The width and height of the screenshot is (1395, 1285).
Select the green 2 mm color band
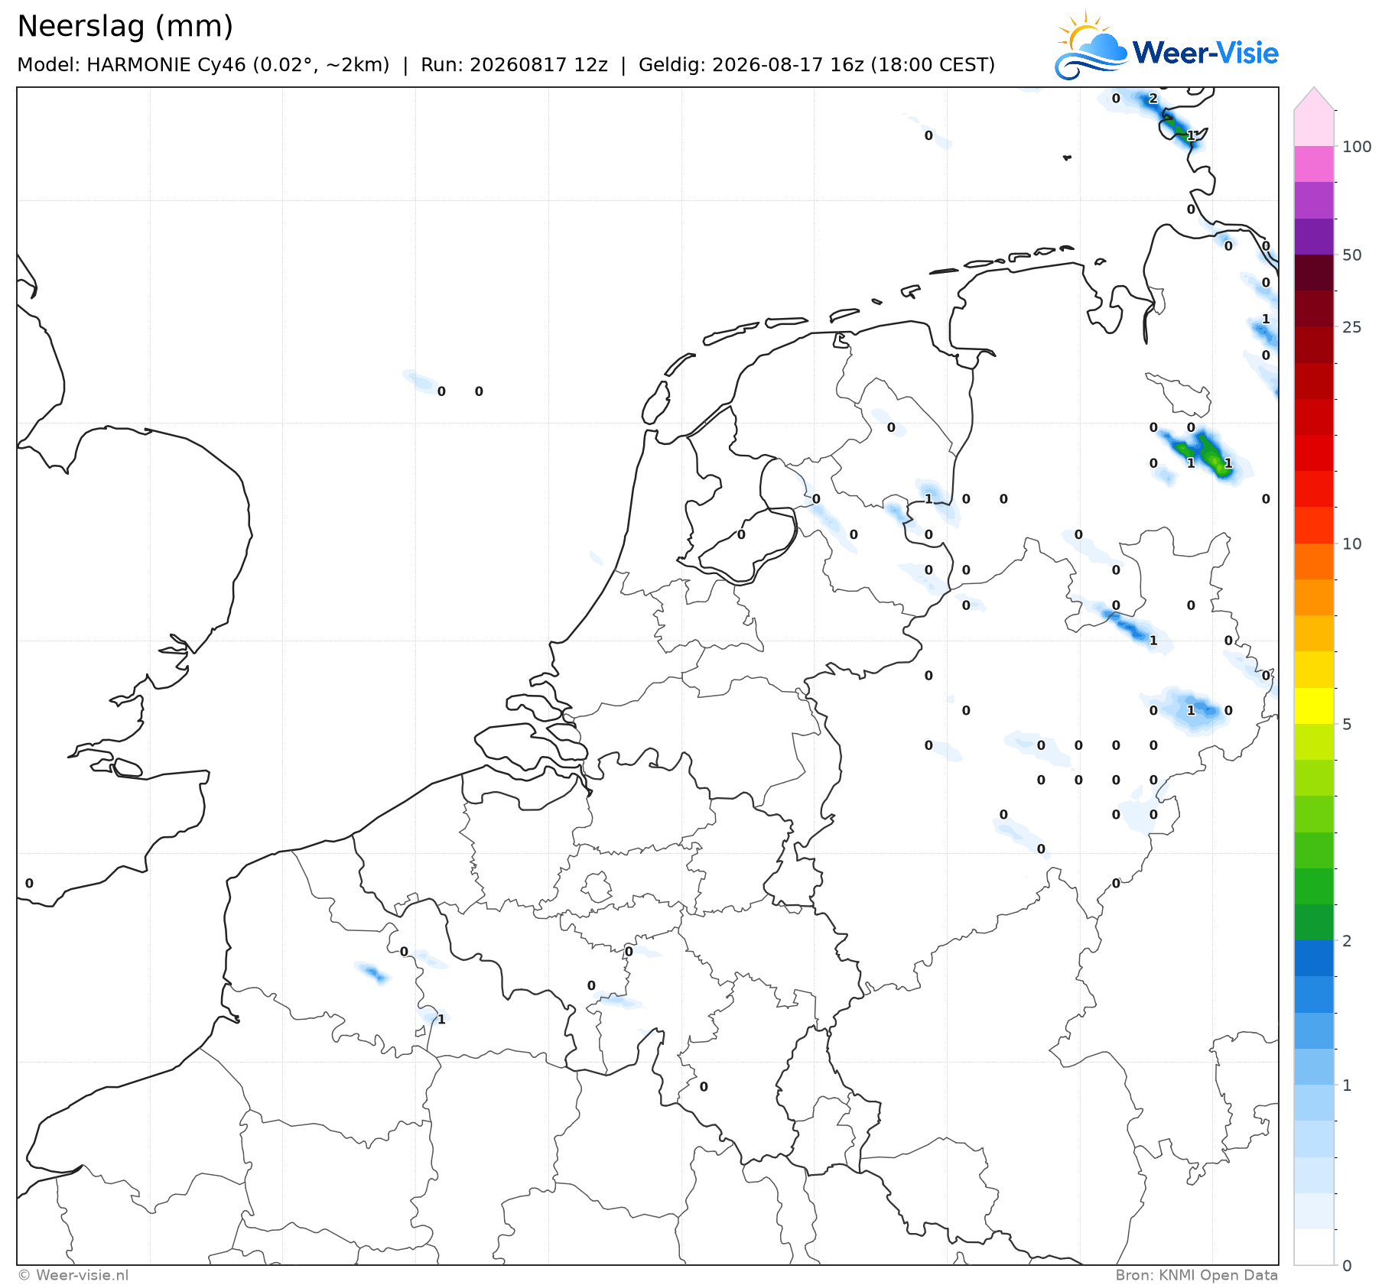tap(1314, 923)
